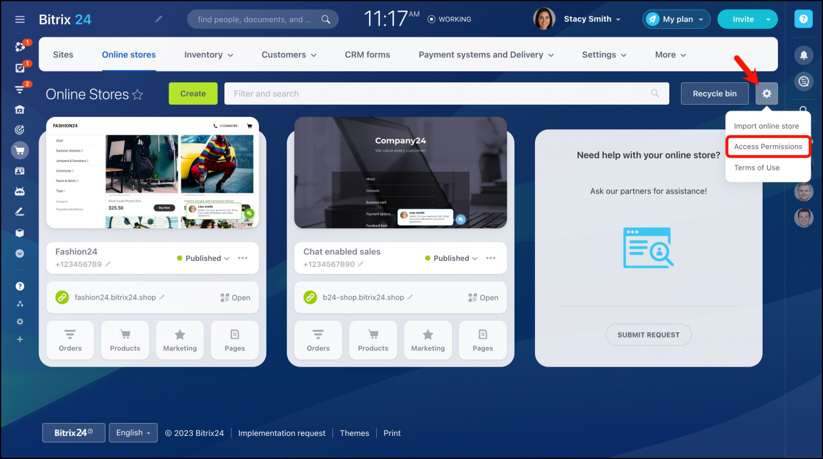Open the hamburger main menu

pos(20,19)
